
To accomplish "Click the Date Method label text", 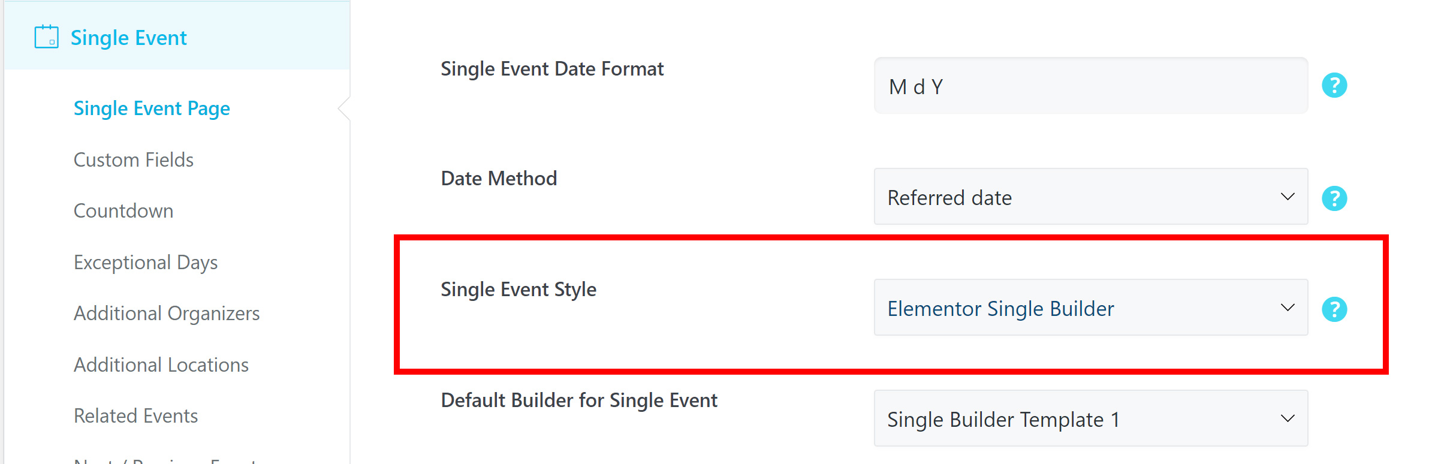I will (x=499, y=179).
